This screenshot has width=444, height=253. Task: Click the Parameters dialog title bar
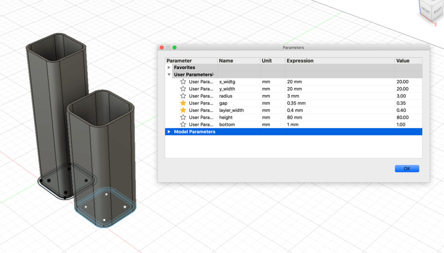coord(294,47)
